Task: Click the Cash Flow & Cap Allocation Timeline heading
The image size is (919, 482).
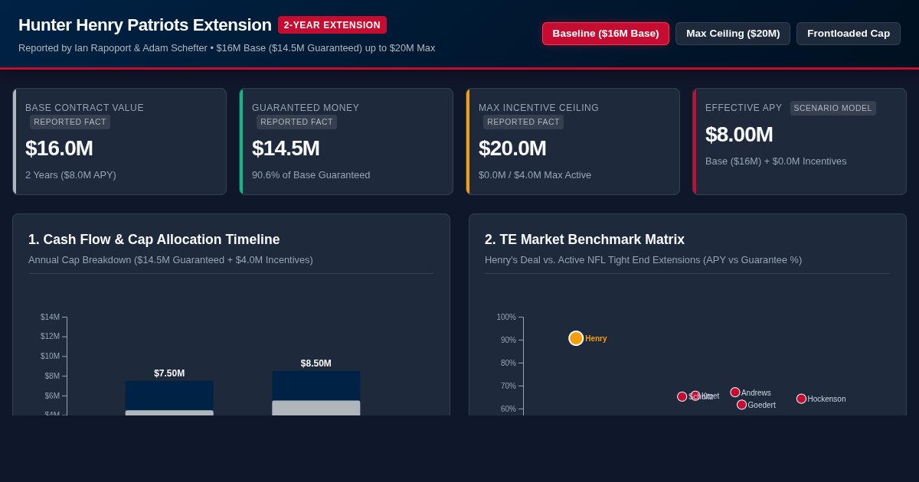Action: [x=154, y=239]
